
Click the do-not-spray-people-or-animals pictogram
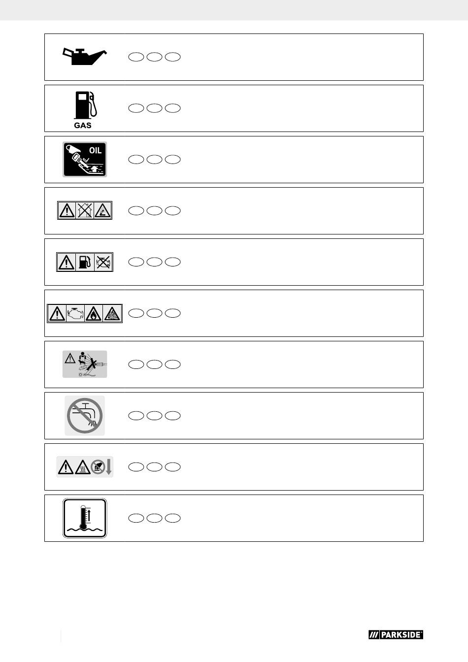(x=85, y=364)
